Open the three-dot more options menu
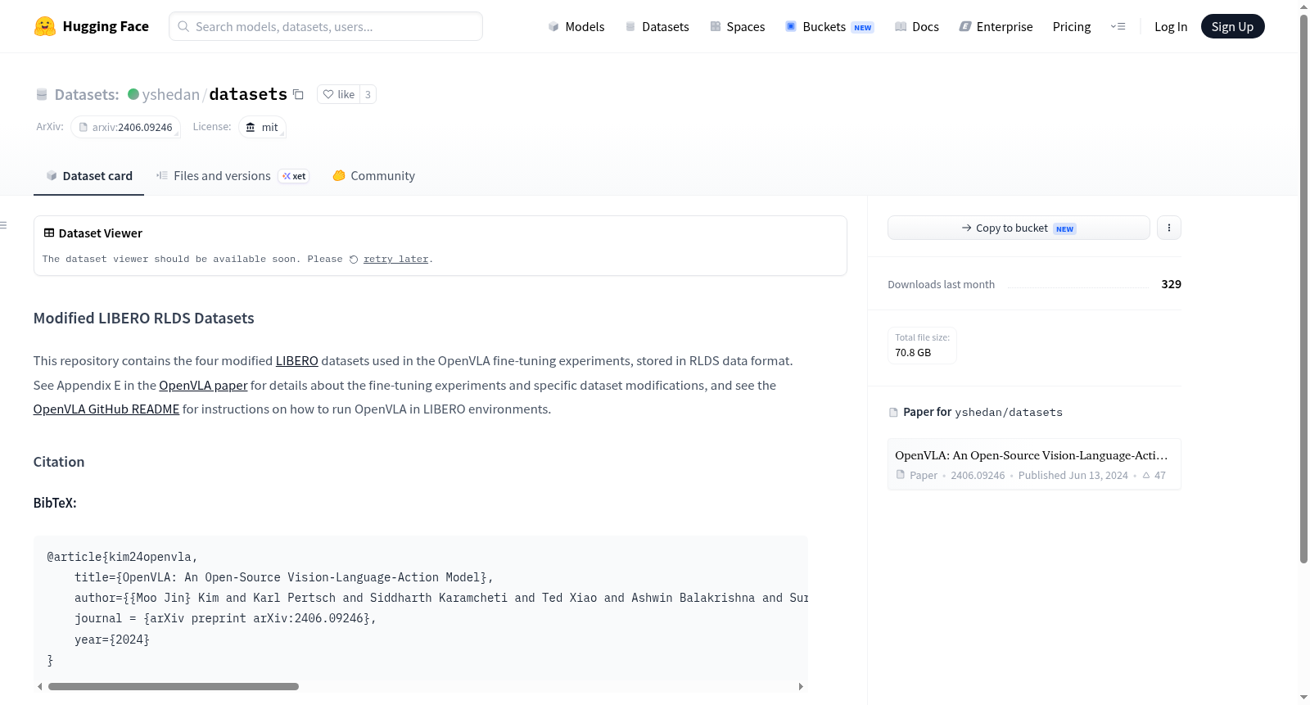The height and width of the screenshot is (705, 1310). tap(1169, 228)
